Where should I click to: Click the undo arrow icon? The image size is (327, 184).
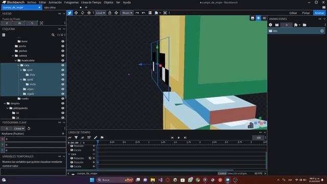coord(144,13)
